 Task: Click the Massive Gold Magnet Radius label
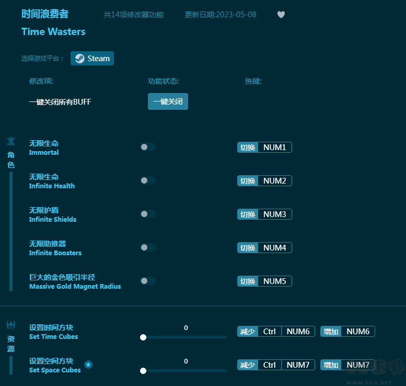75,286
